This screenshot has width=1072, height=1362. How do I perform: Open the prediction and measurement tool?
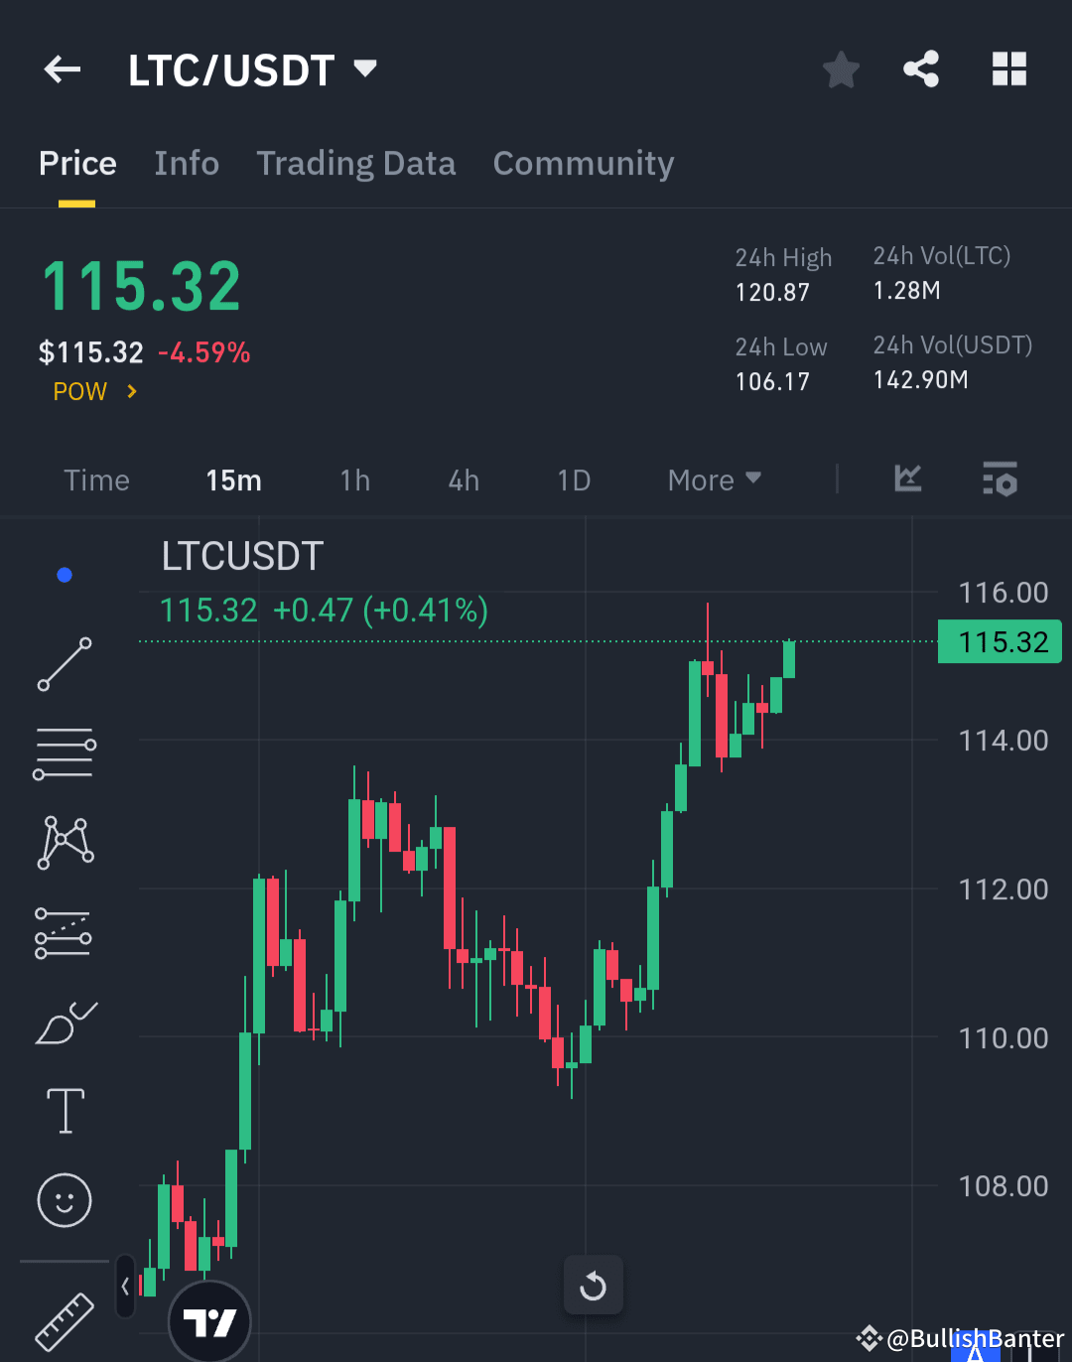[x=65, y=931]
